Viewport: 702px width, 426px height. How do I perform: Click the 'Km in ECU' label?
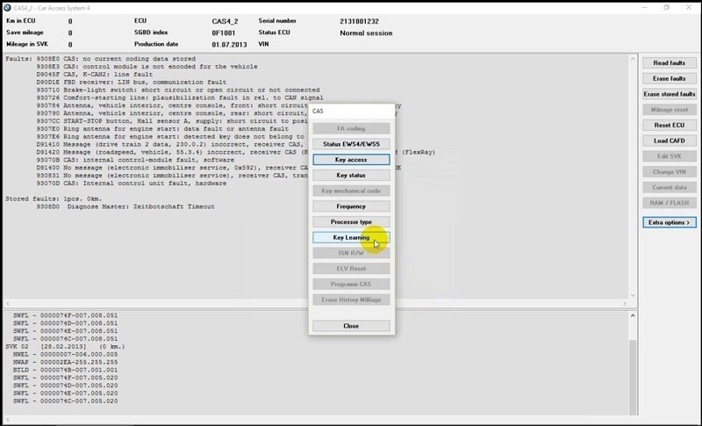(20, 20)
